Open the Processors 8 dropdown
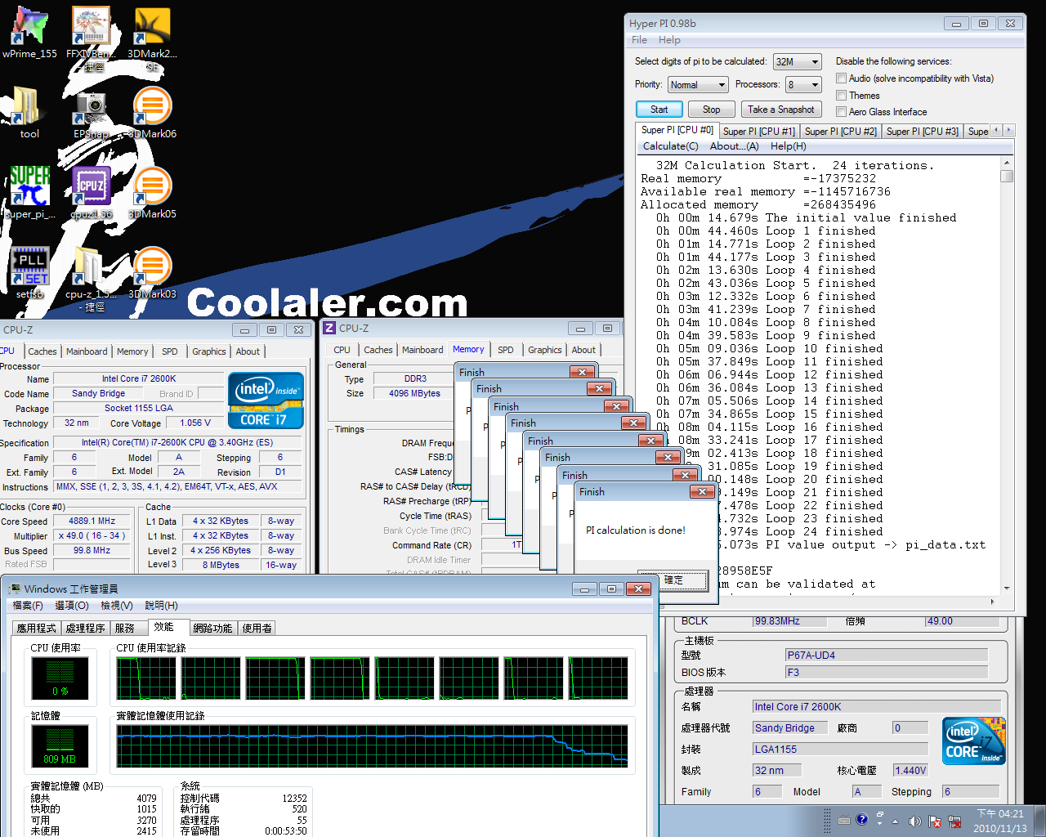The width and height of the screenshot is (1046, 837). 803,84
